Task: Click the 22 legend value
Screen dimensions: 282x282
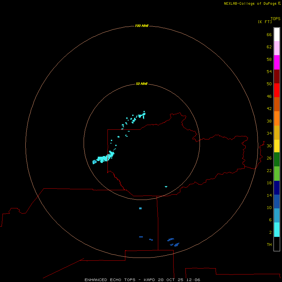Action: (269, 171)
